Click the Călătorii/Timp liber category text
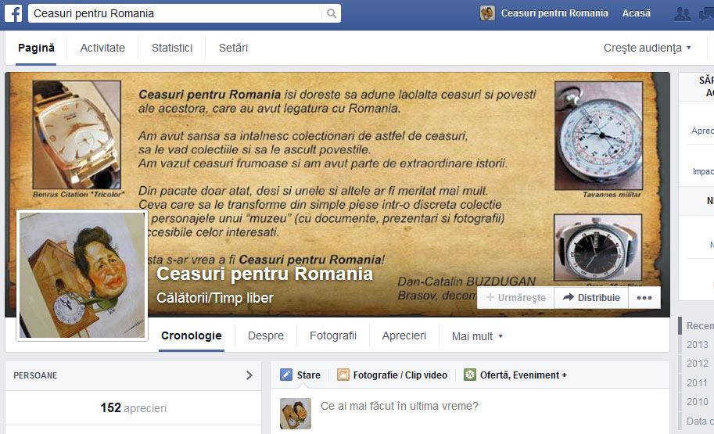Screen dimensions: 714x434 point(215,298)
